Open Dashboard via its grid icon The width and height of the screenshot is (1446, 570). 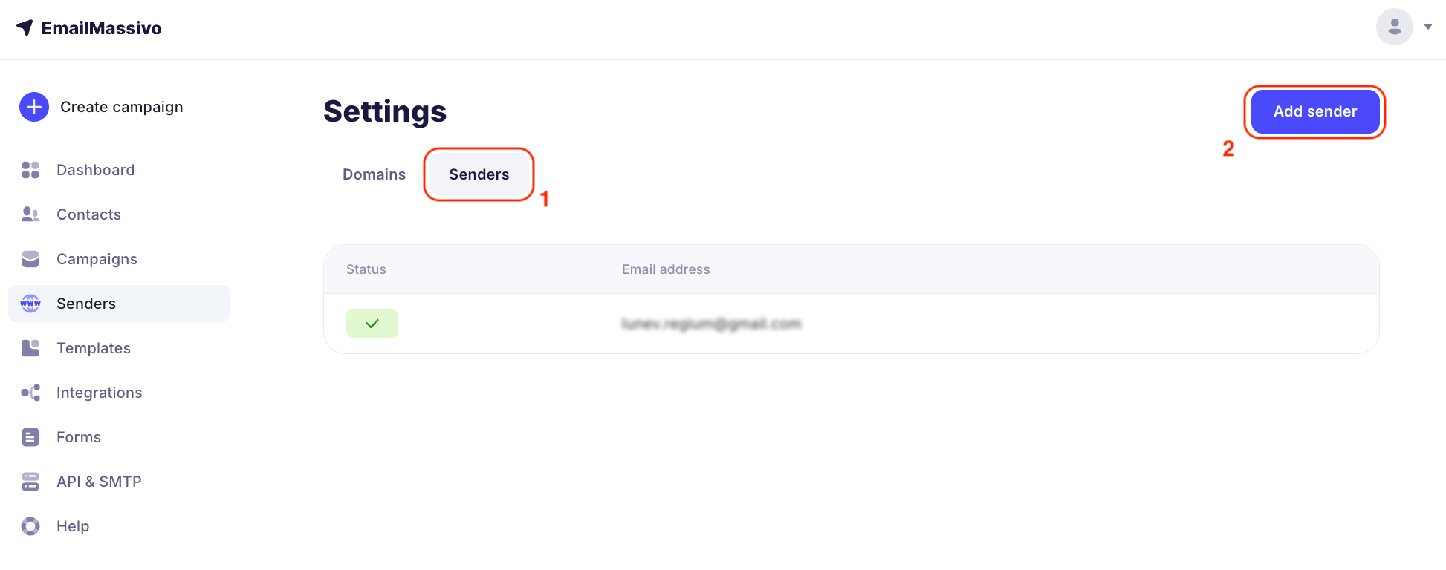pos(30,170)
